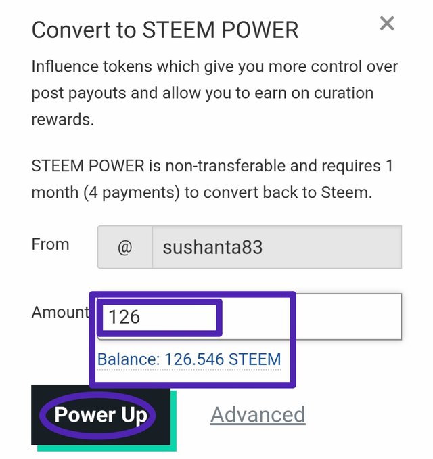Close the Convert to STEEM POWER dialog

387,24
